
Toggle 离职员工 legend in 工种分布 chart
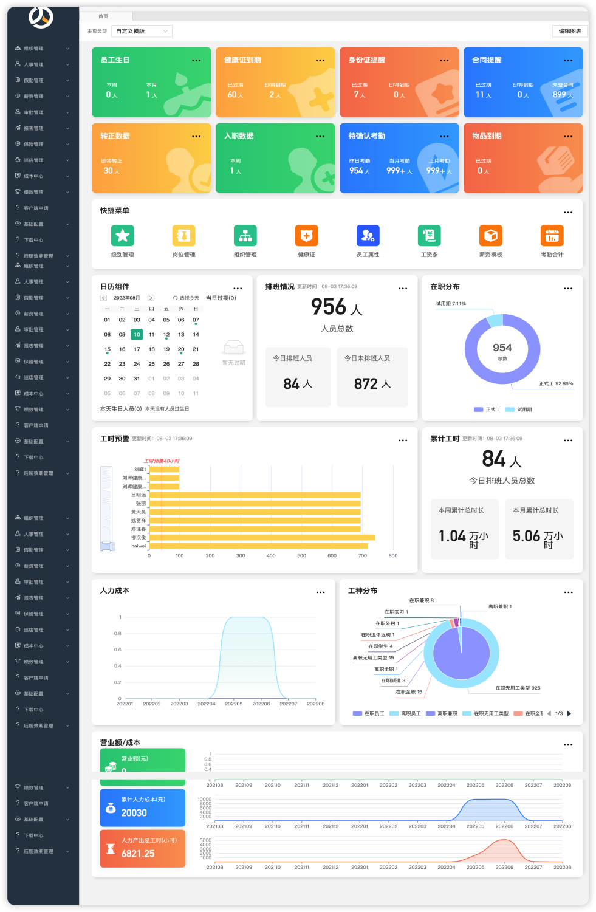(x=405, y=714)
